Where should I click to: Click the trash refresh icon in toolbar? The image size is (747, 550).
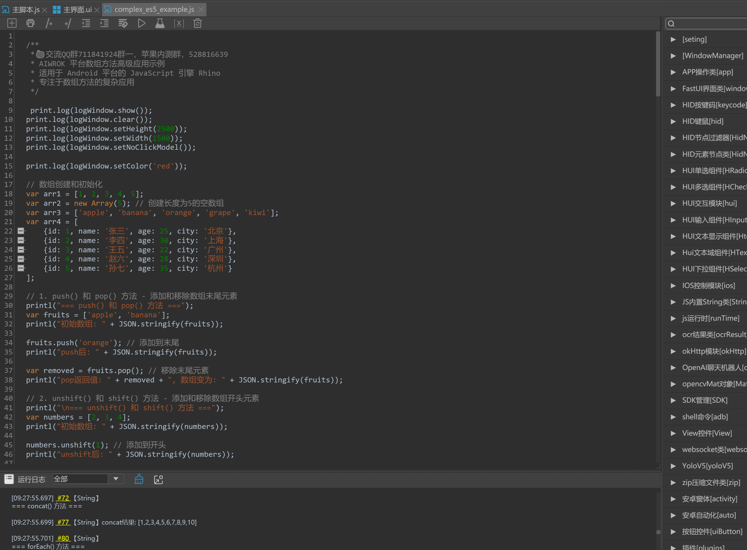pyautogui.click(x=197, y=23)
